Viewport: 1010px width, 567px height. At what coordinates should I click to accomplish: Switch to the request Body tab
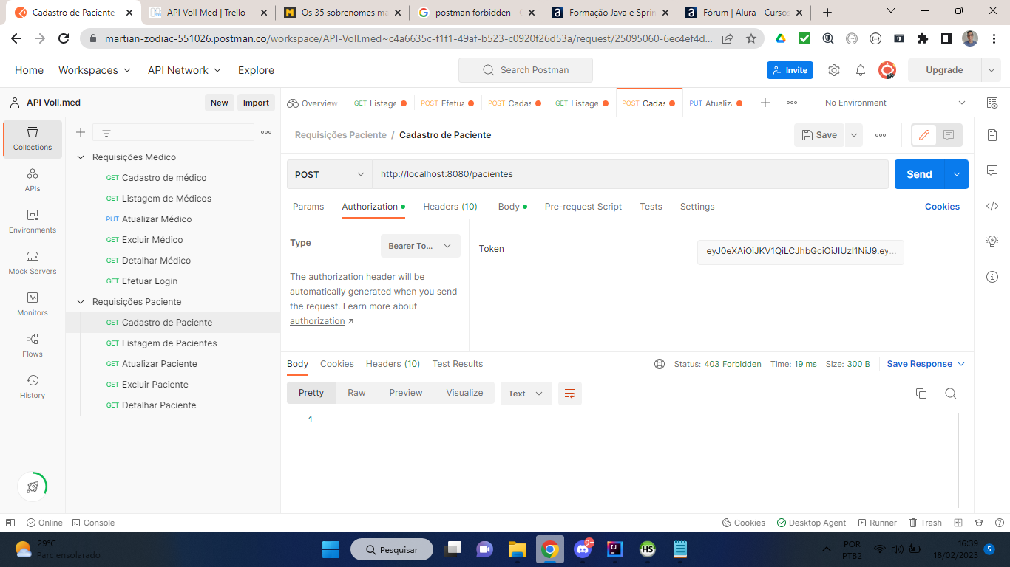[x=512, y=207]
